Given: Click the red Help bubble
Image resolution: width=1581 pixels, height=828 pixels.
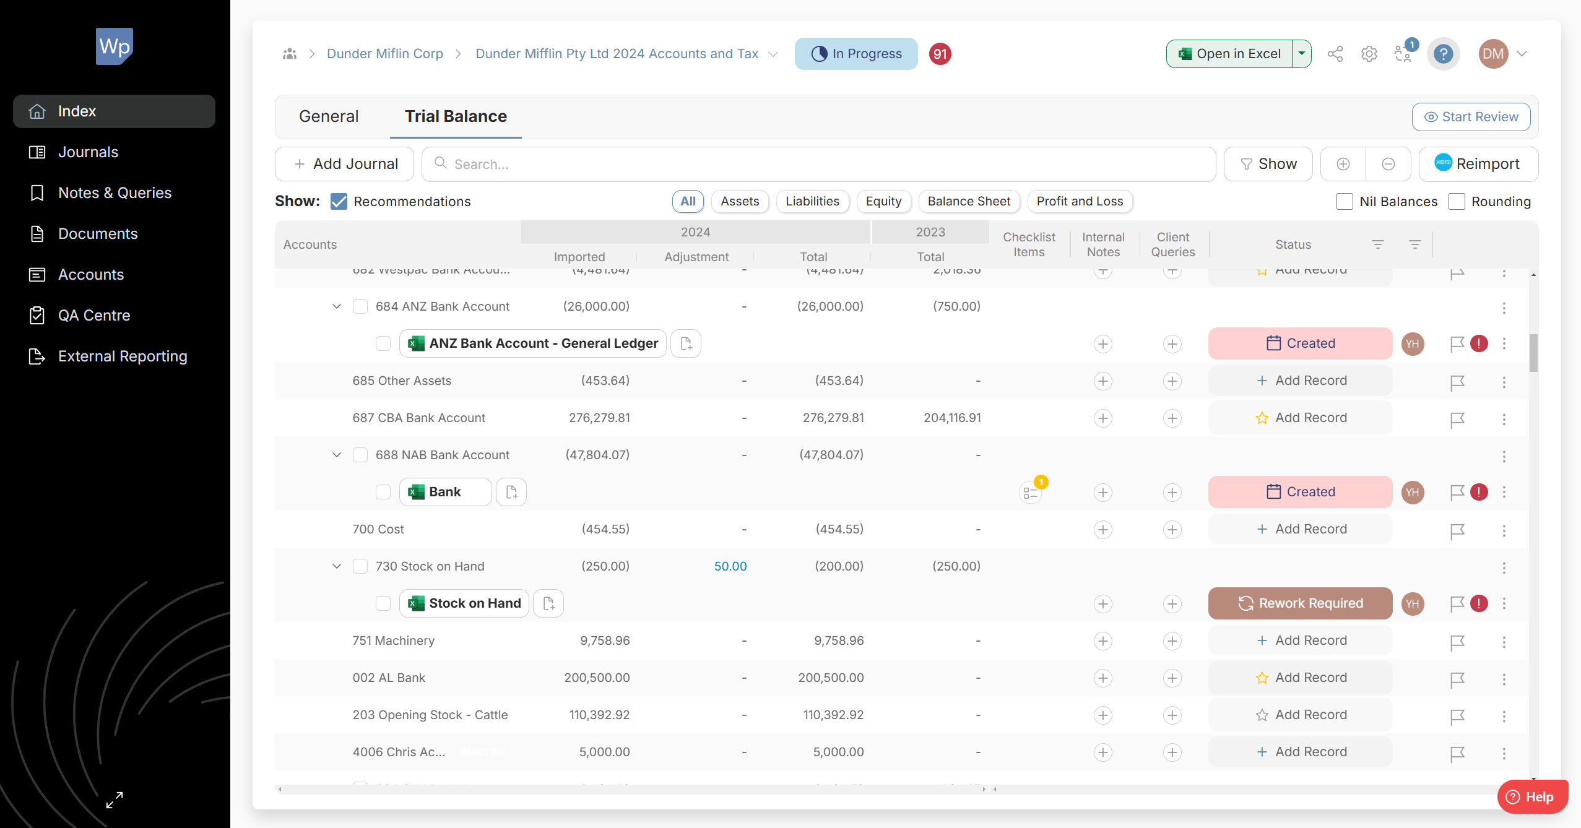Looking at the screenshot, I should click(x=1533, y=796).
